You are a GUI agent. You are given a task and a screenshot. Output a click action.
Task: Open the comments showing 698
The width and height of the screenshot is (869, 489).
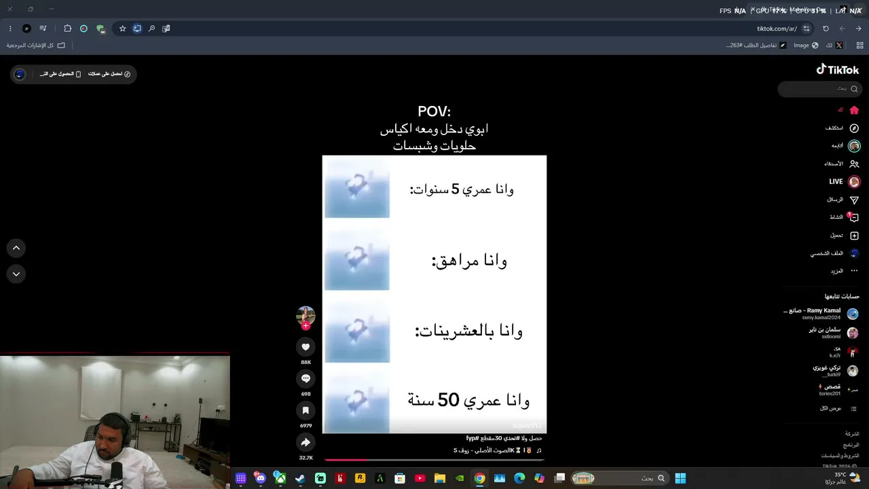[x=306, y=379]
